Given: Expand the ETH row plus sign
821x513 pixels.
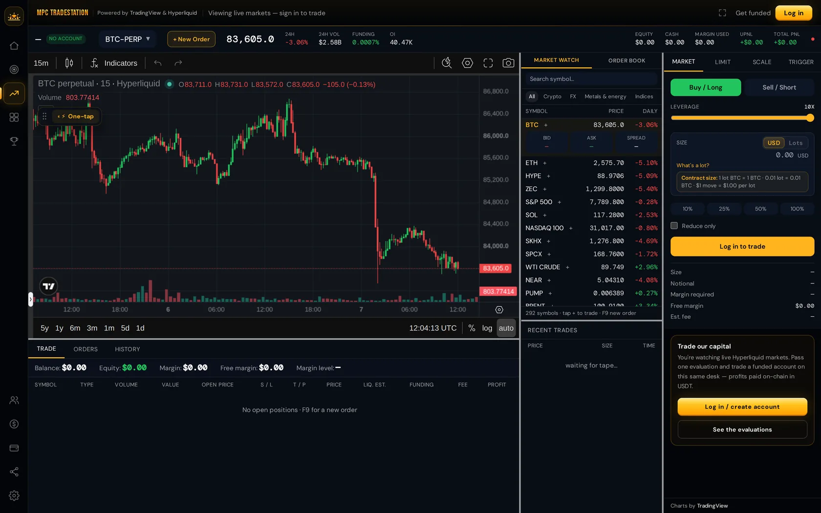Looking at the screenshot, I should click(545, 163).
